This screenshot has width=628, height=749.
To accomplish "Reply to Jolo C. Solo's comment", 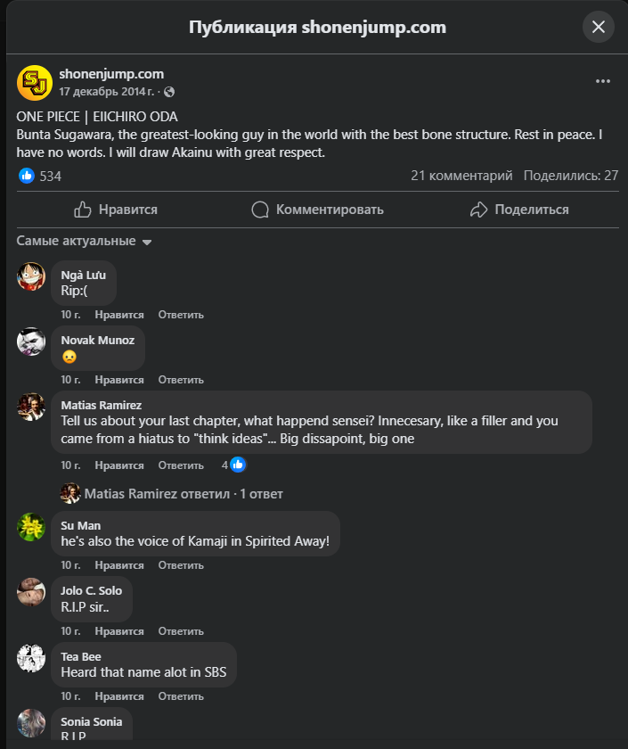I will [x=181, y=631].
